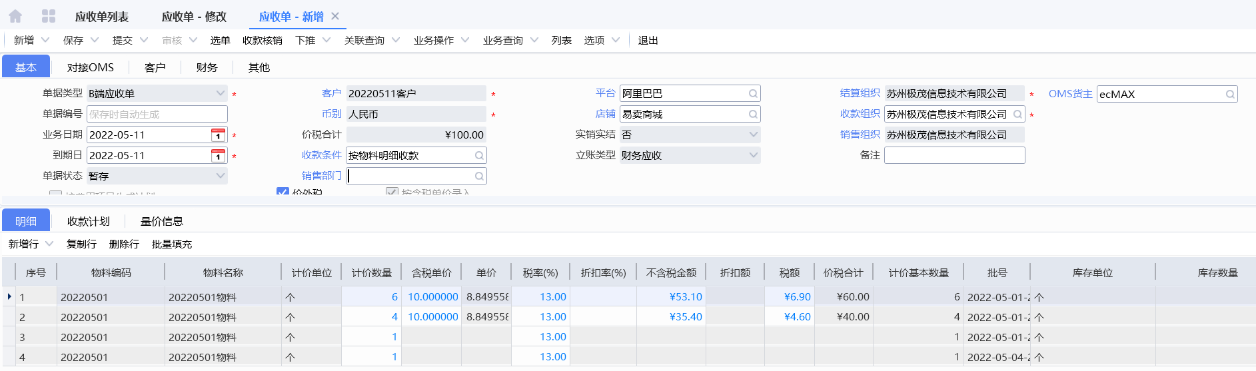Select the 税率 13.00 cell in row 4
1256x371 pixels.
coord(540,356)
